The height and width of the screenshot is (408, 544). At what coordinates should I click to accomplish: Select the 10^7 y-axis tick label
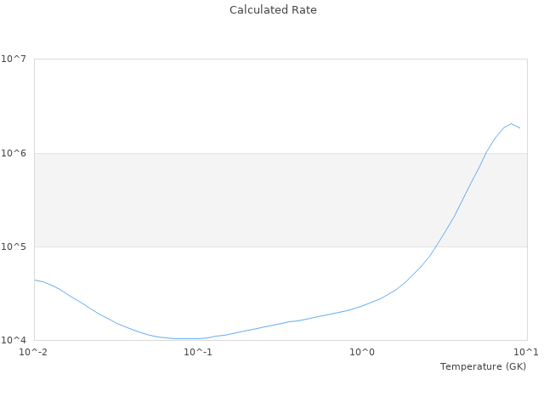pyautogui.click(x=14, y=59)
